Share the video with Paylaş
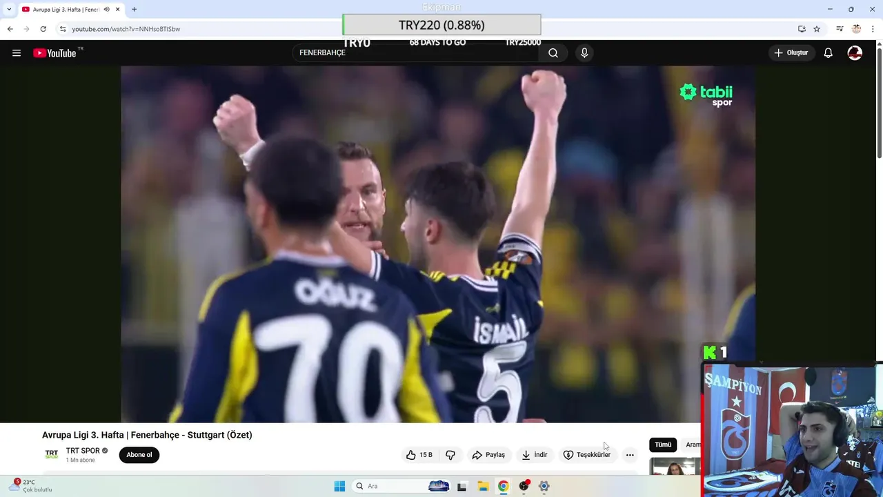 [x=488, y=455]
